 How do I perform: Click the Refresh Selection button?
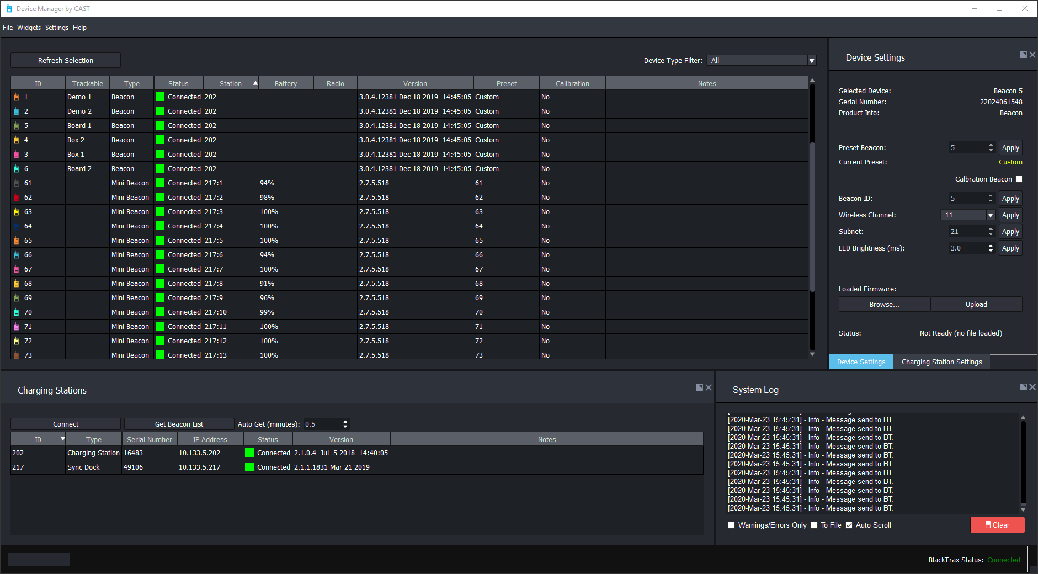pos(66,61)
